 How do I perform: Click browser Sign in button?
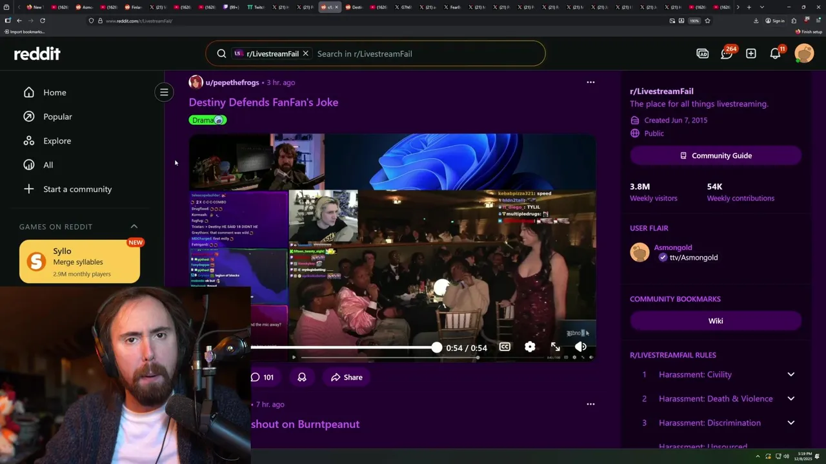click(775, 21)
